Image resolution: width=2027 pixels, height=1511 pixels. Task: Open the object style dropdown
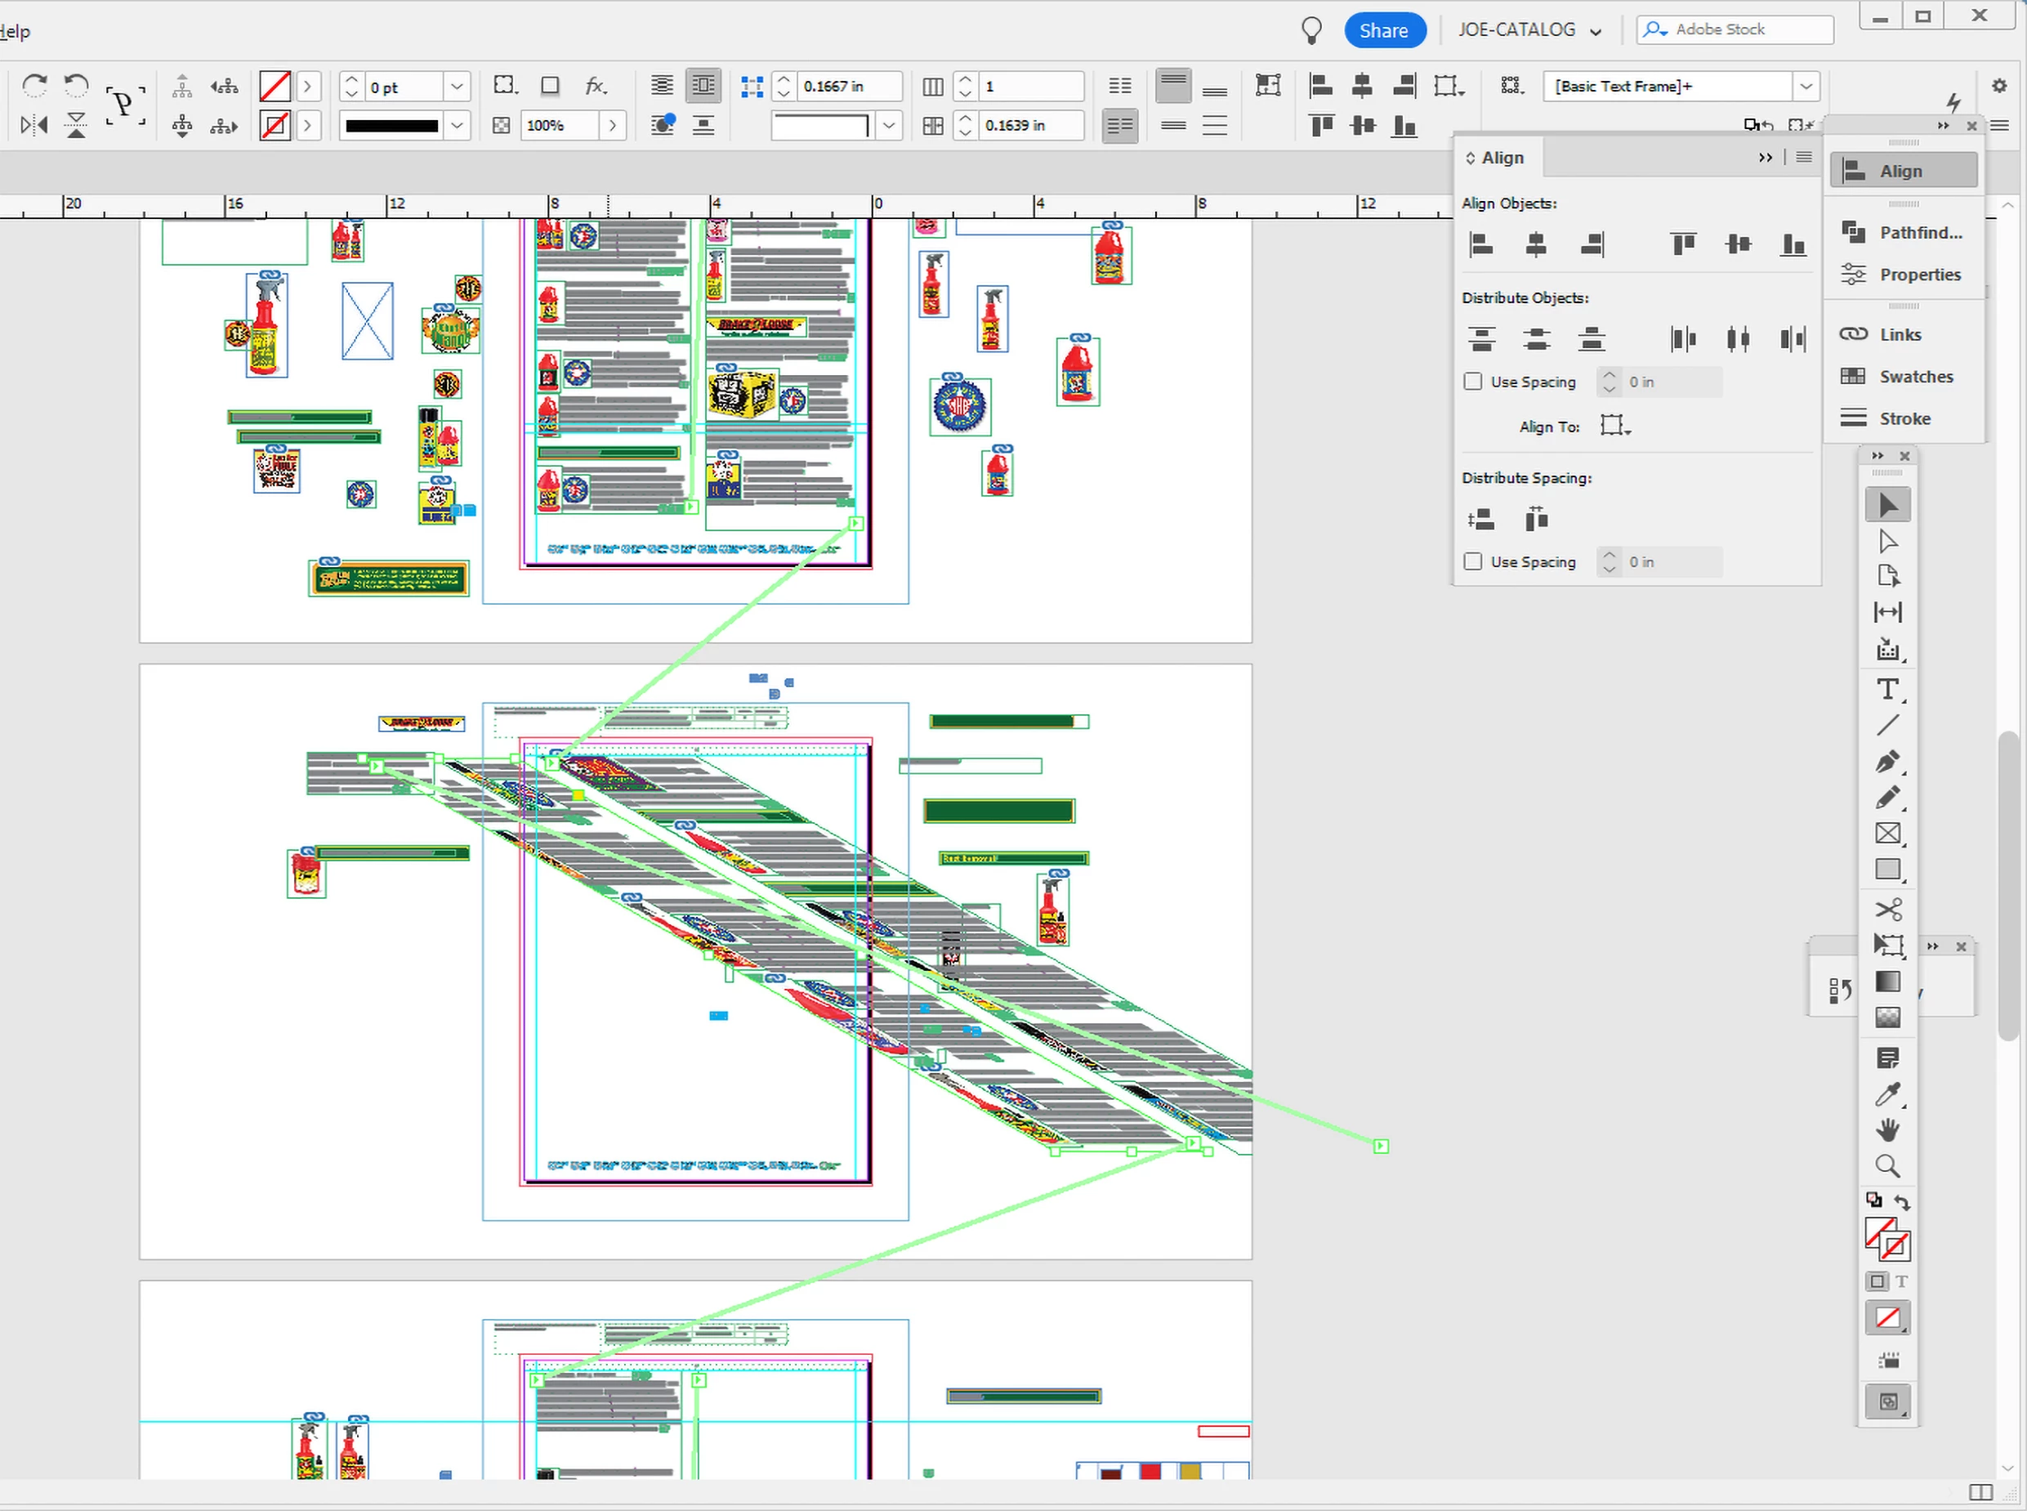[x=1806, y=86]
